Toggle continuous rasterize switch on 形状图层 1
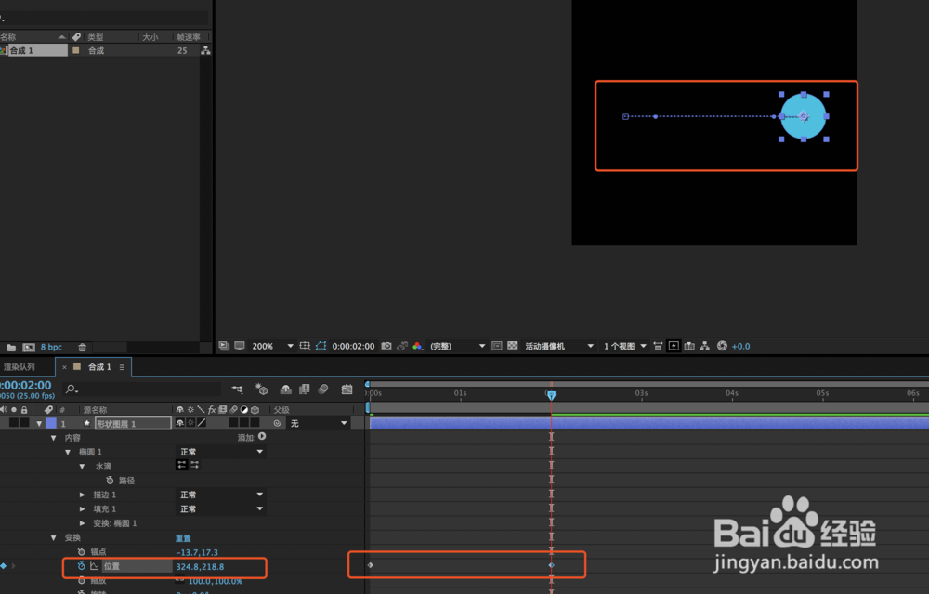Viewport: 929px width, 594px height. click(190, 423)
